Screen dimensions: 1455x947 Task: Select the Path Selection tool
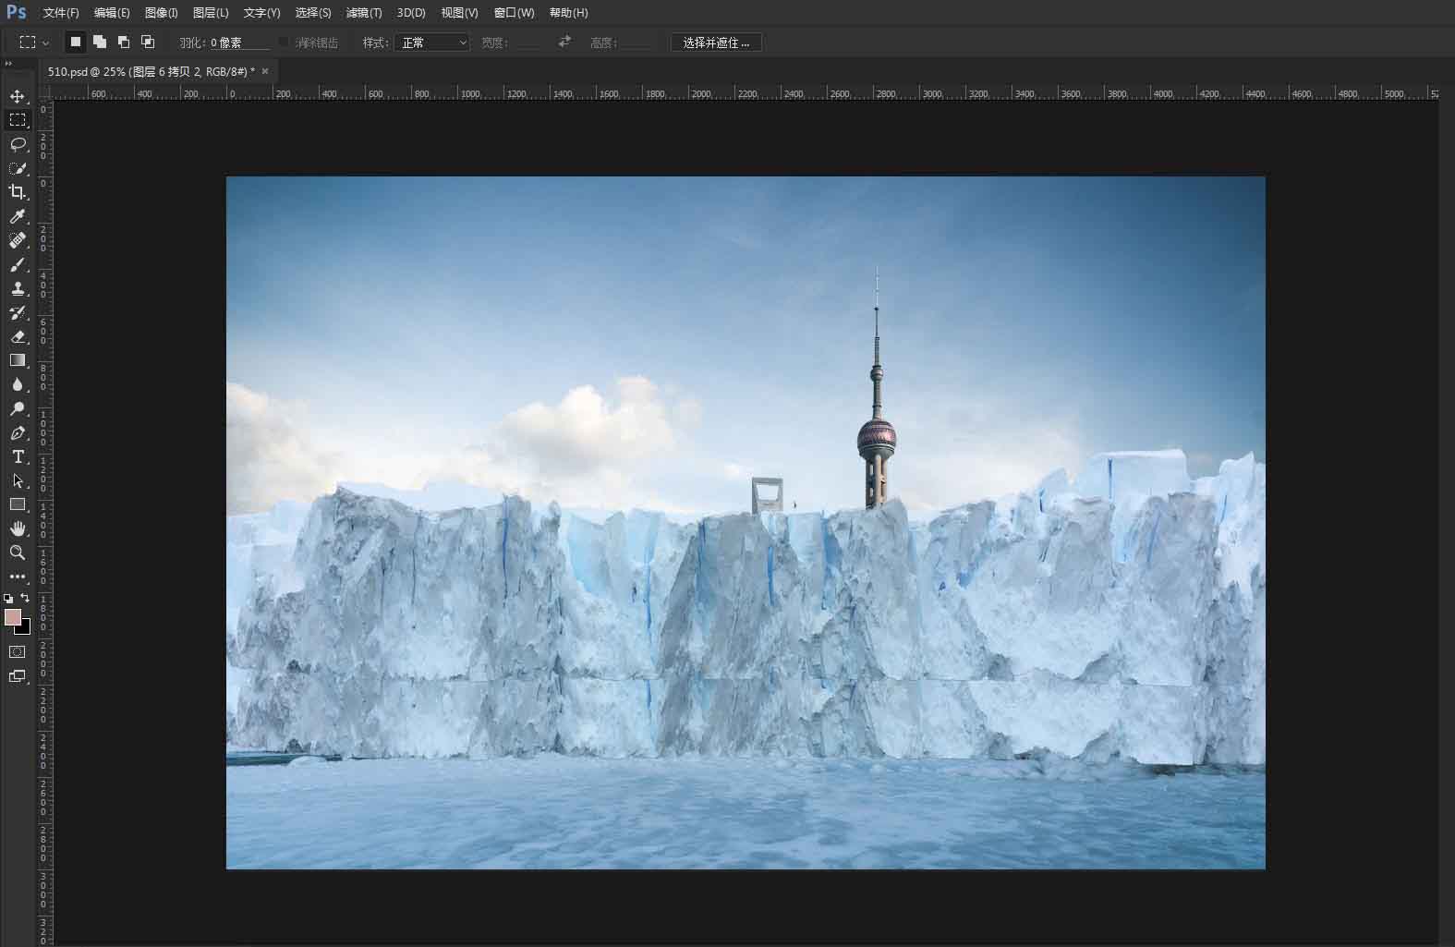pos(18,480)
